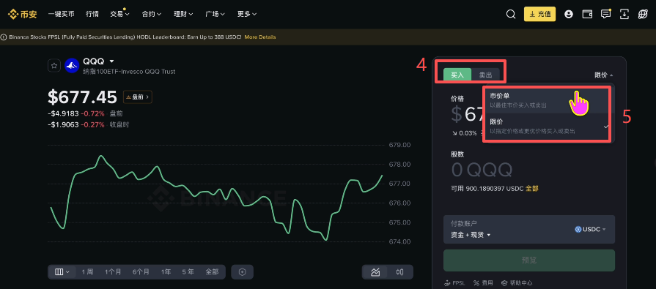
Task: Select the 1个月 time range
Action: [113, 272]
